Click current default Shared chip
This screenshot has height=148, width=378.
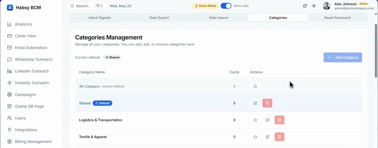pyautogui.click(x=112, y=57)
